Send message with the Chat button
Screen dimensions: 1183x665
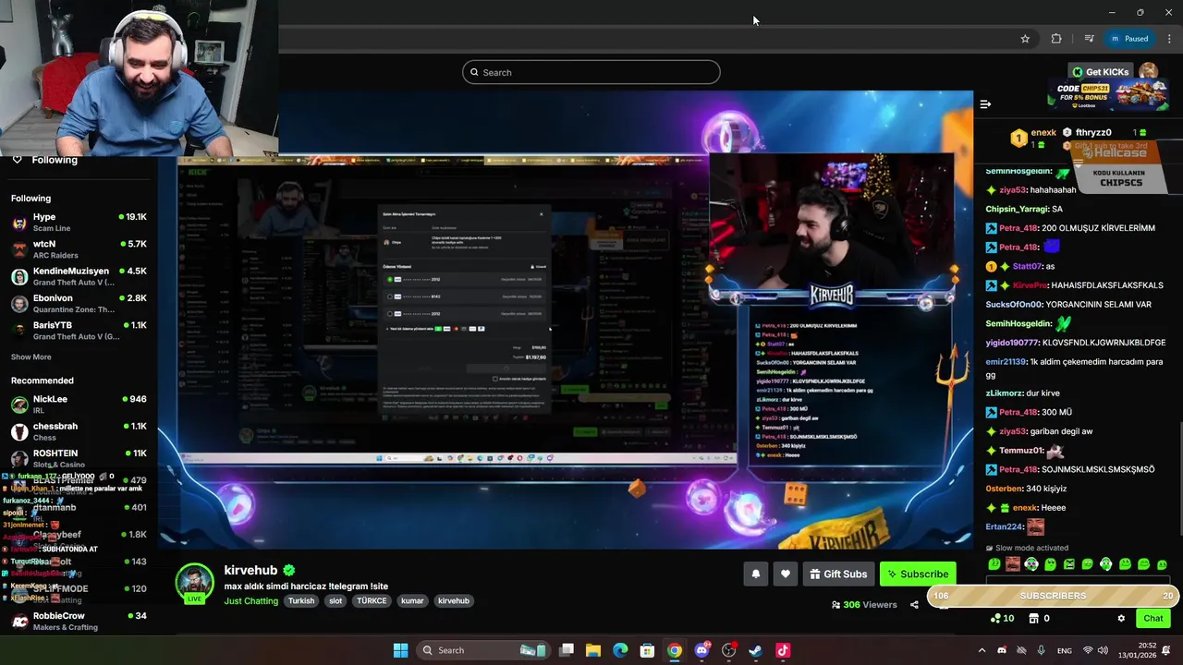(1153, 618)
